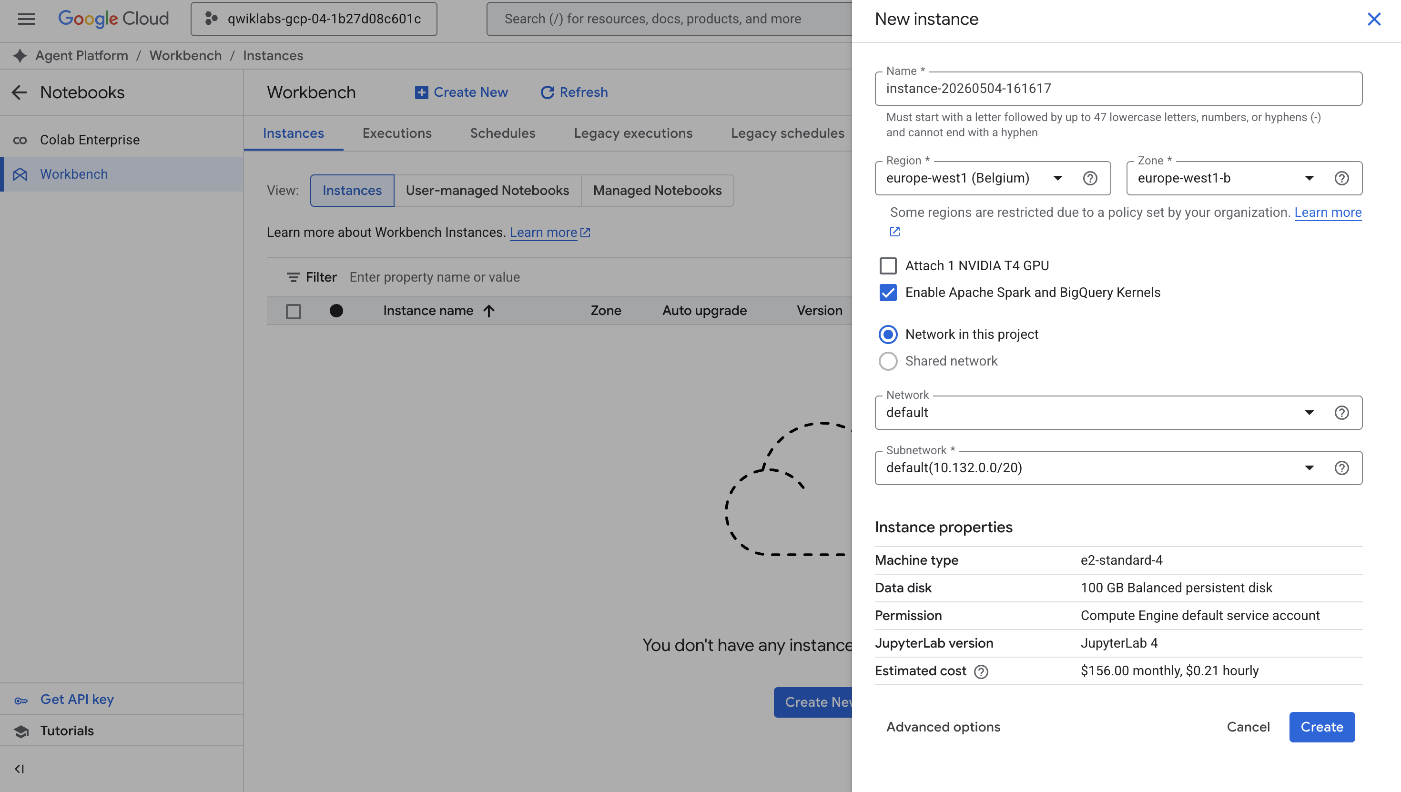This screenshot has width=1401, height=792.
Task: Open the qwiklabs project picker
Action: pyautogui.click(x=314, y=19)
